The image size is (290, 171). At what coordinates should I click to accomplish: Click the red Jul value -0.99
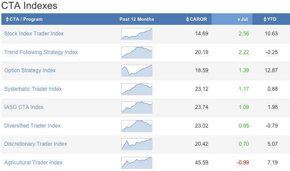[243, 163]
